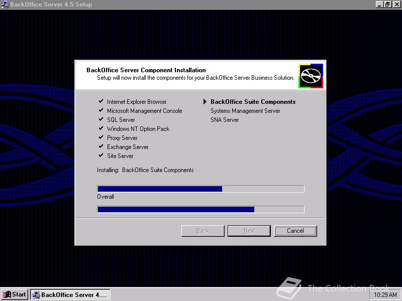Screen dimensions: 402x301
Task: Click Windows NT Option Pack entry
Action: pyautogui.click(x=138, y=129)
